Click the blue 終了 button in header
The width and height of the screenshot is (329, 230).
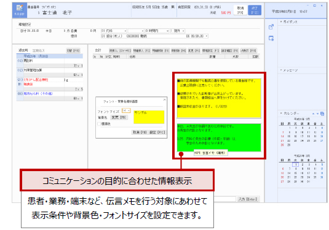[x=255, y=10]
